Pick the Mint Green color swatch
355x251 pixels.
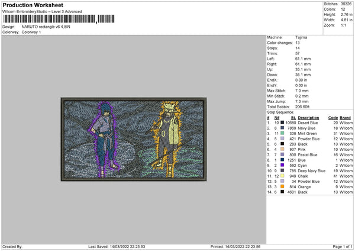point(283,133)
